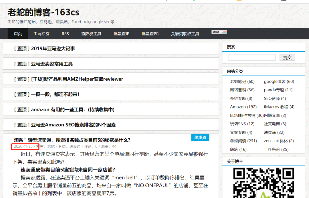Click the 速卖通 category link in post metadata
Screen dimensions: 309x198
tap(75, 147)
